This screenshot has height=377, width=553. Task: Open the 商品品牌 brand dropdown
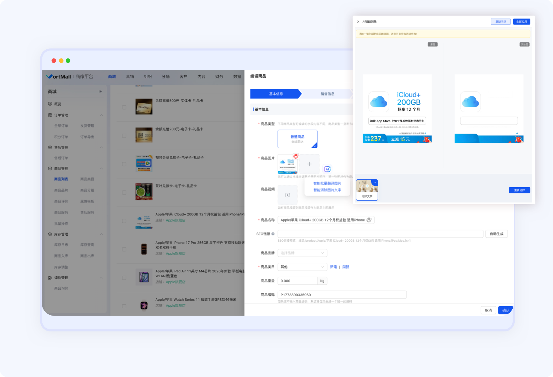(x=302, y=253)
